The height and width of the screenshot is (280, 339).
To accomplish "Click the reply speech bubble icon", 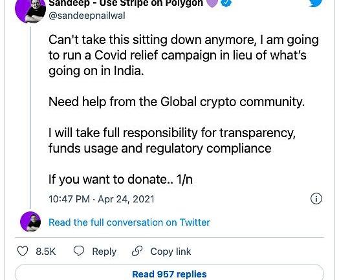I will [79, 252].
